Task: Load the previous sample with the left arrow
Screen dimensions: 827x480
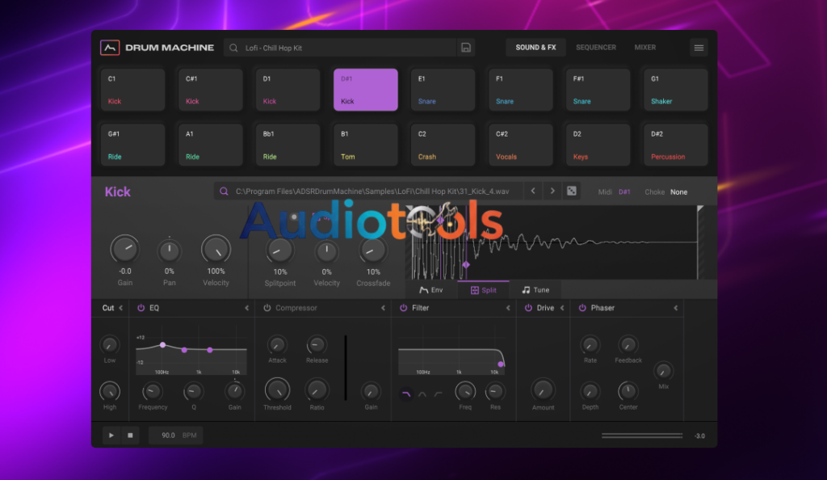Action: coord(532,192)
